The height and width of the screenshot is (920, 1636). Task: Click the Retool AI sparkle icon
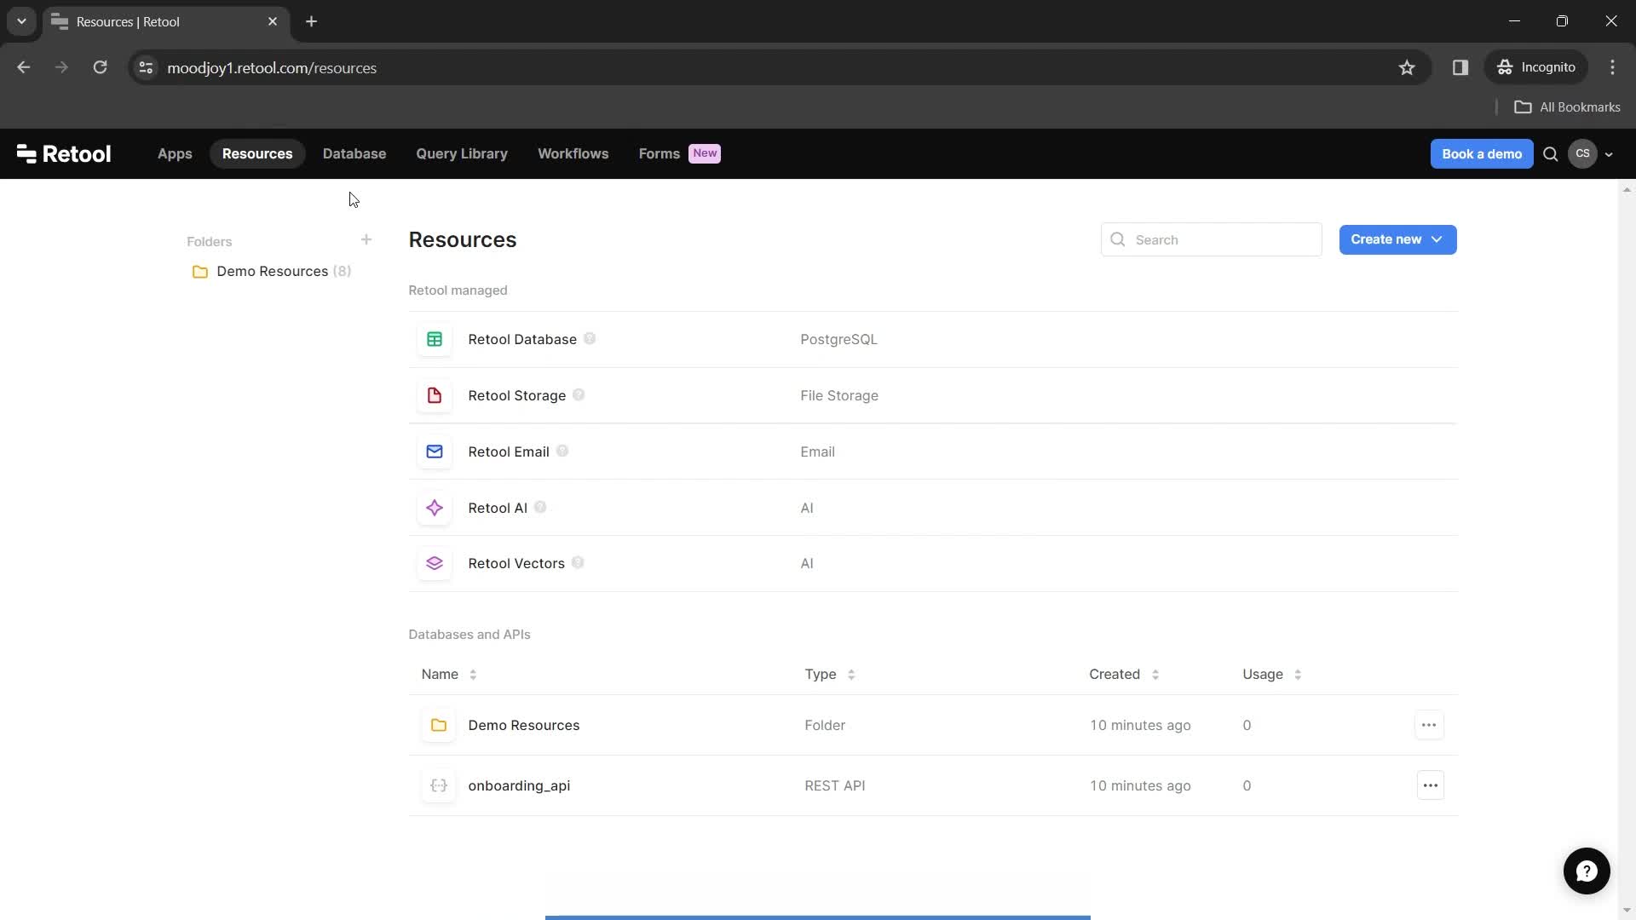coord(435,508)
